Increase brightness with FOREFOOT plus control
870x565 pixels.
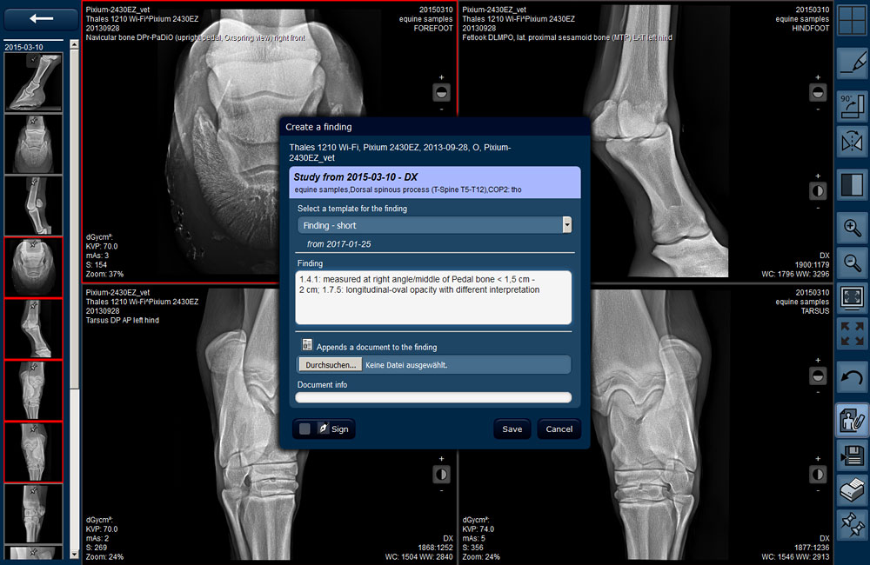(x=441, y=76)
